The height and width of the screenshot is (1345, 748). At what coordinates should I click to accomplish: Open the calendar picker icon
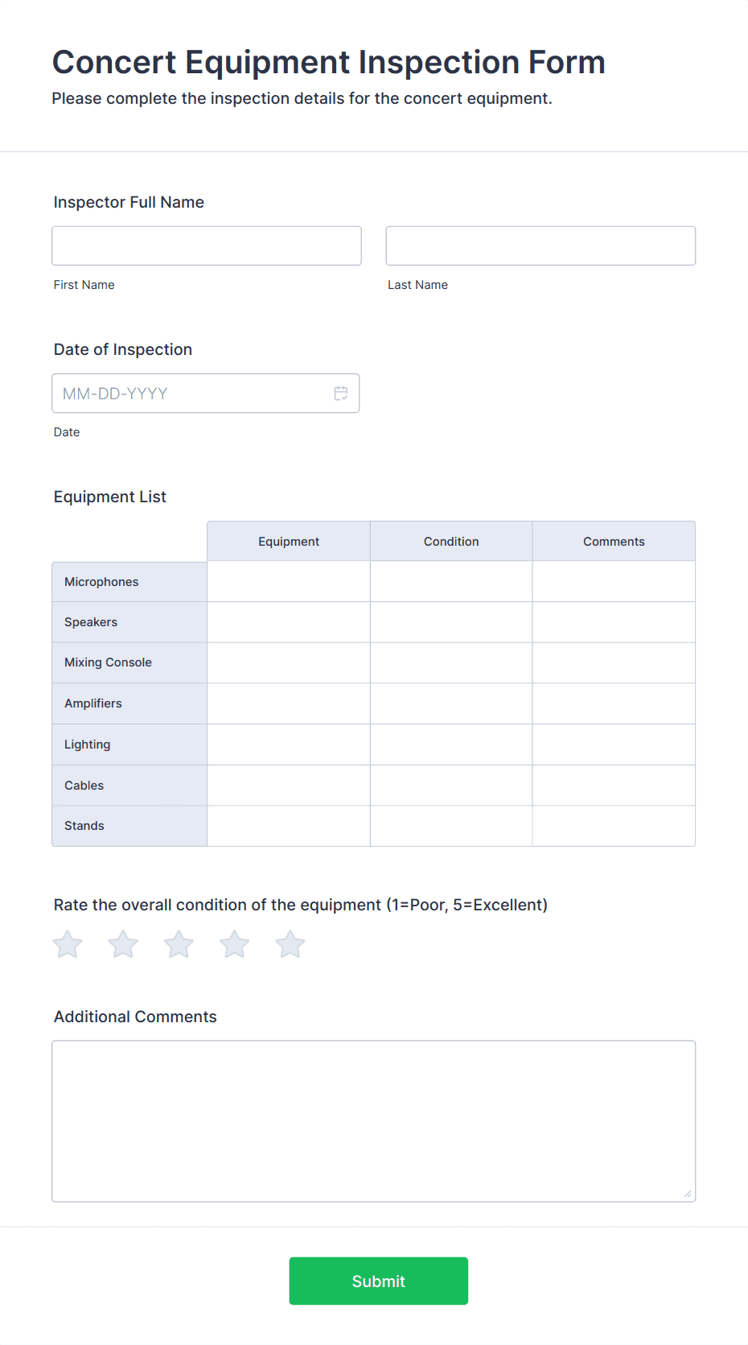(341, 394)
